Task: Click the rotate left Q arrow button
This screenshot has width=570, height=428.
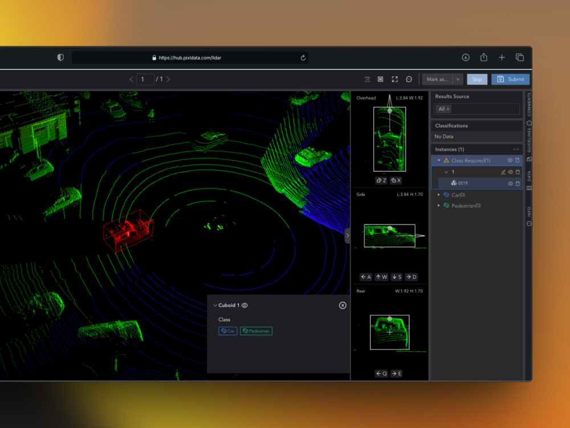Action: click(381, 373)
